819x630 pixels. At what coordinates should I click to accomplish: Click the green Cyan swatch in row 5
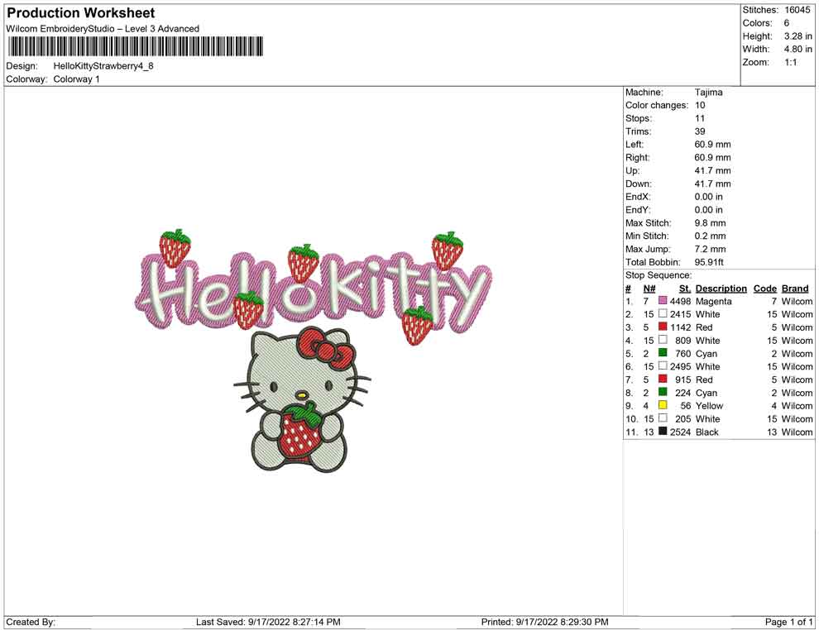663,353
